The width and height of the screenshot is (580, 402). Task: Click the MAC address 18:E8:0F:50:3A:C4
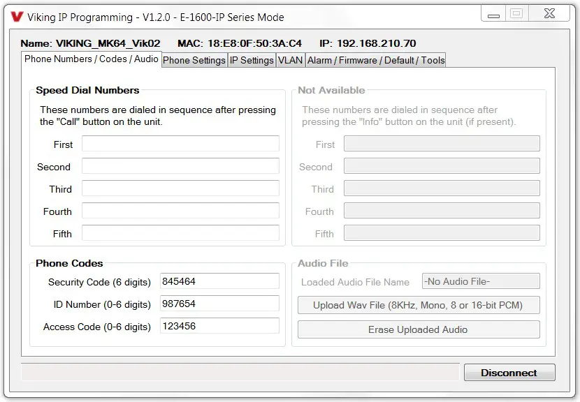254,43
